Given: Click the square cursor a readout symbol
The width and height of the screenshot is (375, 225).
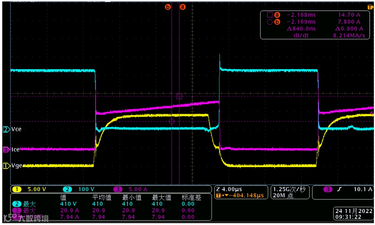Looking at the screenshot, I should pyautogui.click(x=270, y=15).
